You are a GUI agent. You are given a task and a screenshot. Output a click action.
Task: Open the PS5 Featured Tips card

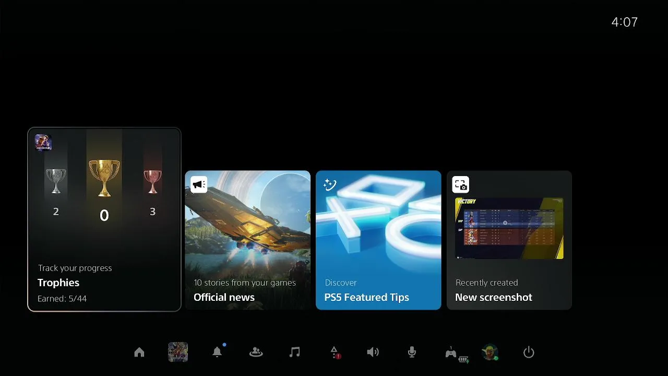tap(378, 240)
